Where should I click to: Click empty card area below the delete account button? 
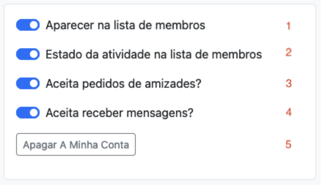(x=160, y=167)
